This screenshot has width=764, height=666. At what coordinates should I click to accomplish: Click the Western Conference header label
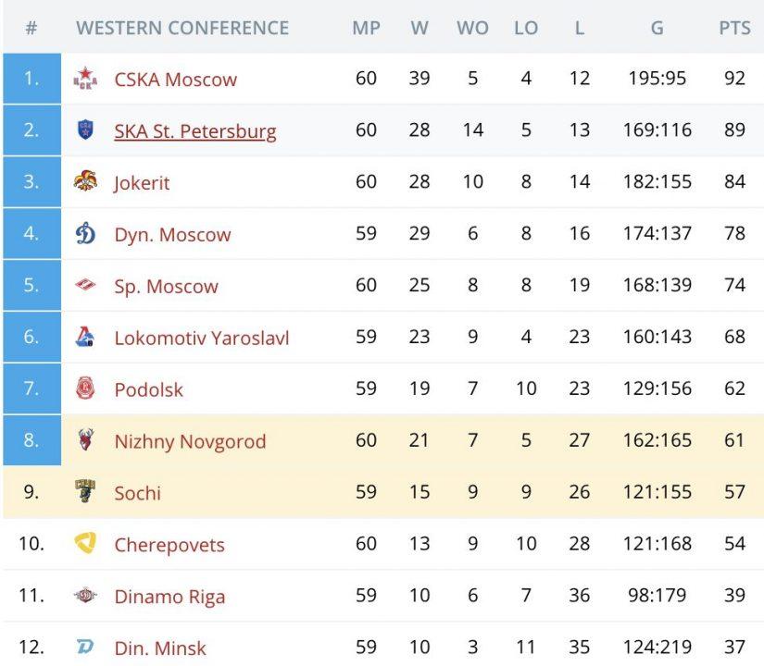[x=182, y=29]
